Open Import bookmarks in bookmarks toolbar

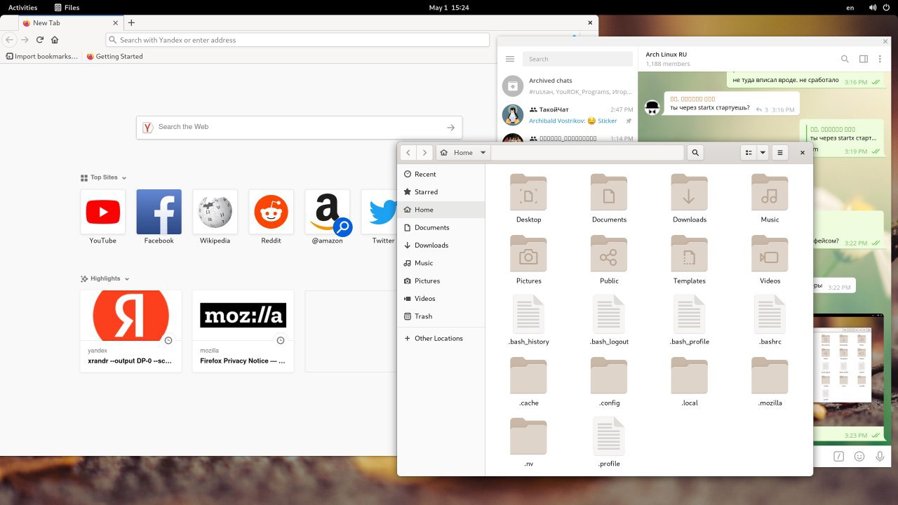tap(41, 57)
